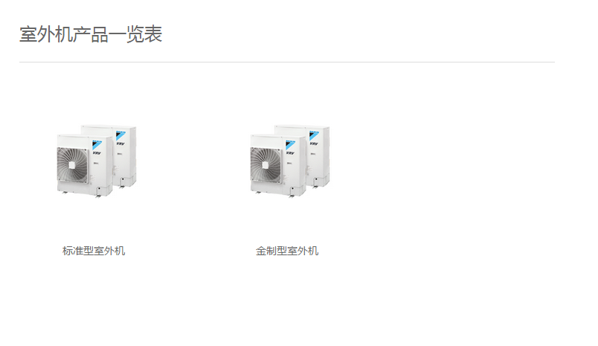Open the 金制型室外机 product image
The width and height of the screenshot is (598, 346).
point(290,161)
